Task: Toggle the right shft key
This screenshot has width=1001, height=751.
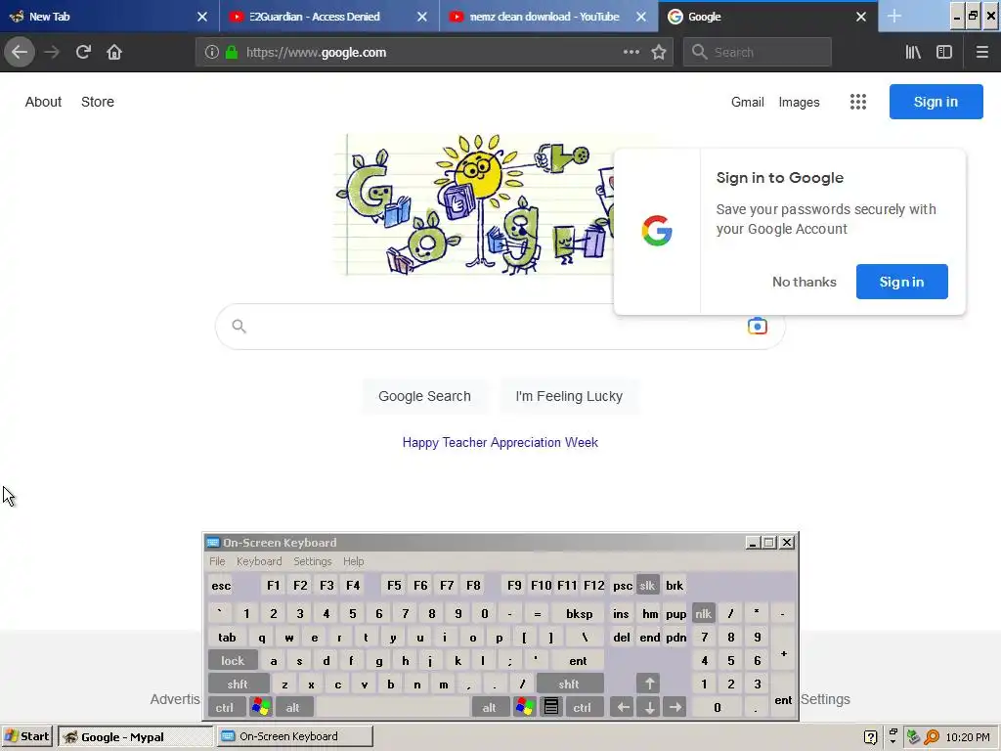Action: click(x=569, y=684)
